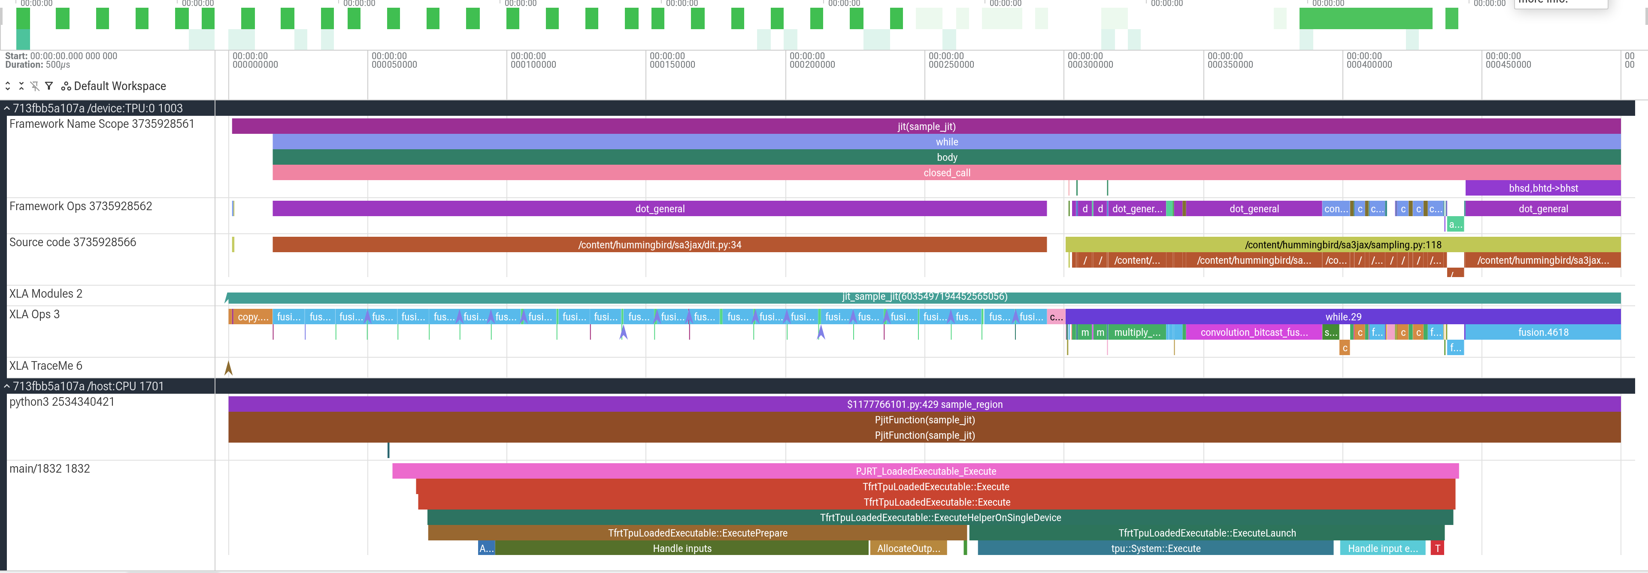Select the Handle input e... slice
This screenshot has width=1648, height=573.
pyautogui.click(x=1382, y=548)
